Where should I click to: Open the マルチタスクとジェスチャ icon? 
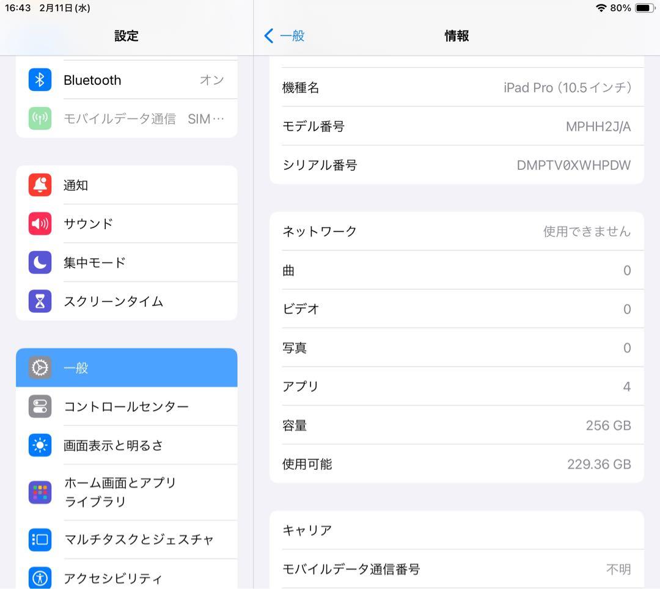pos(39,540)
